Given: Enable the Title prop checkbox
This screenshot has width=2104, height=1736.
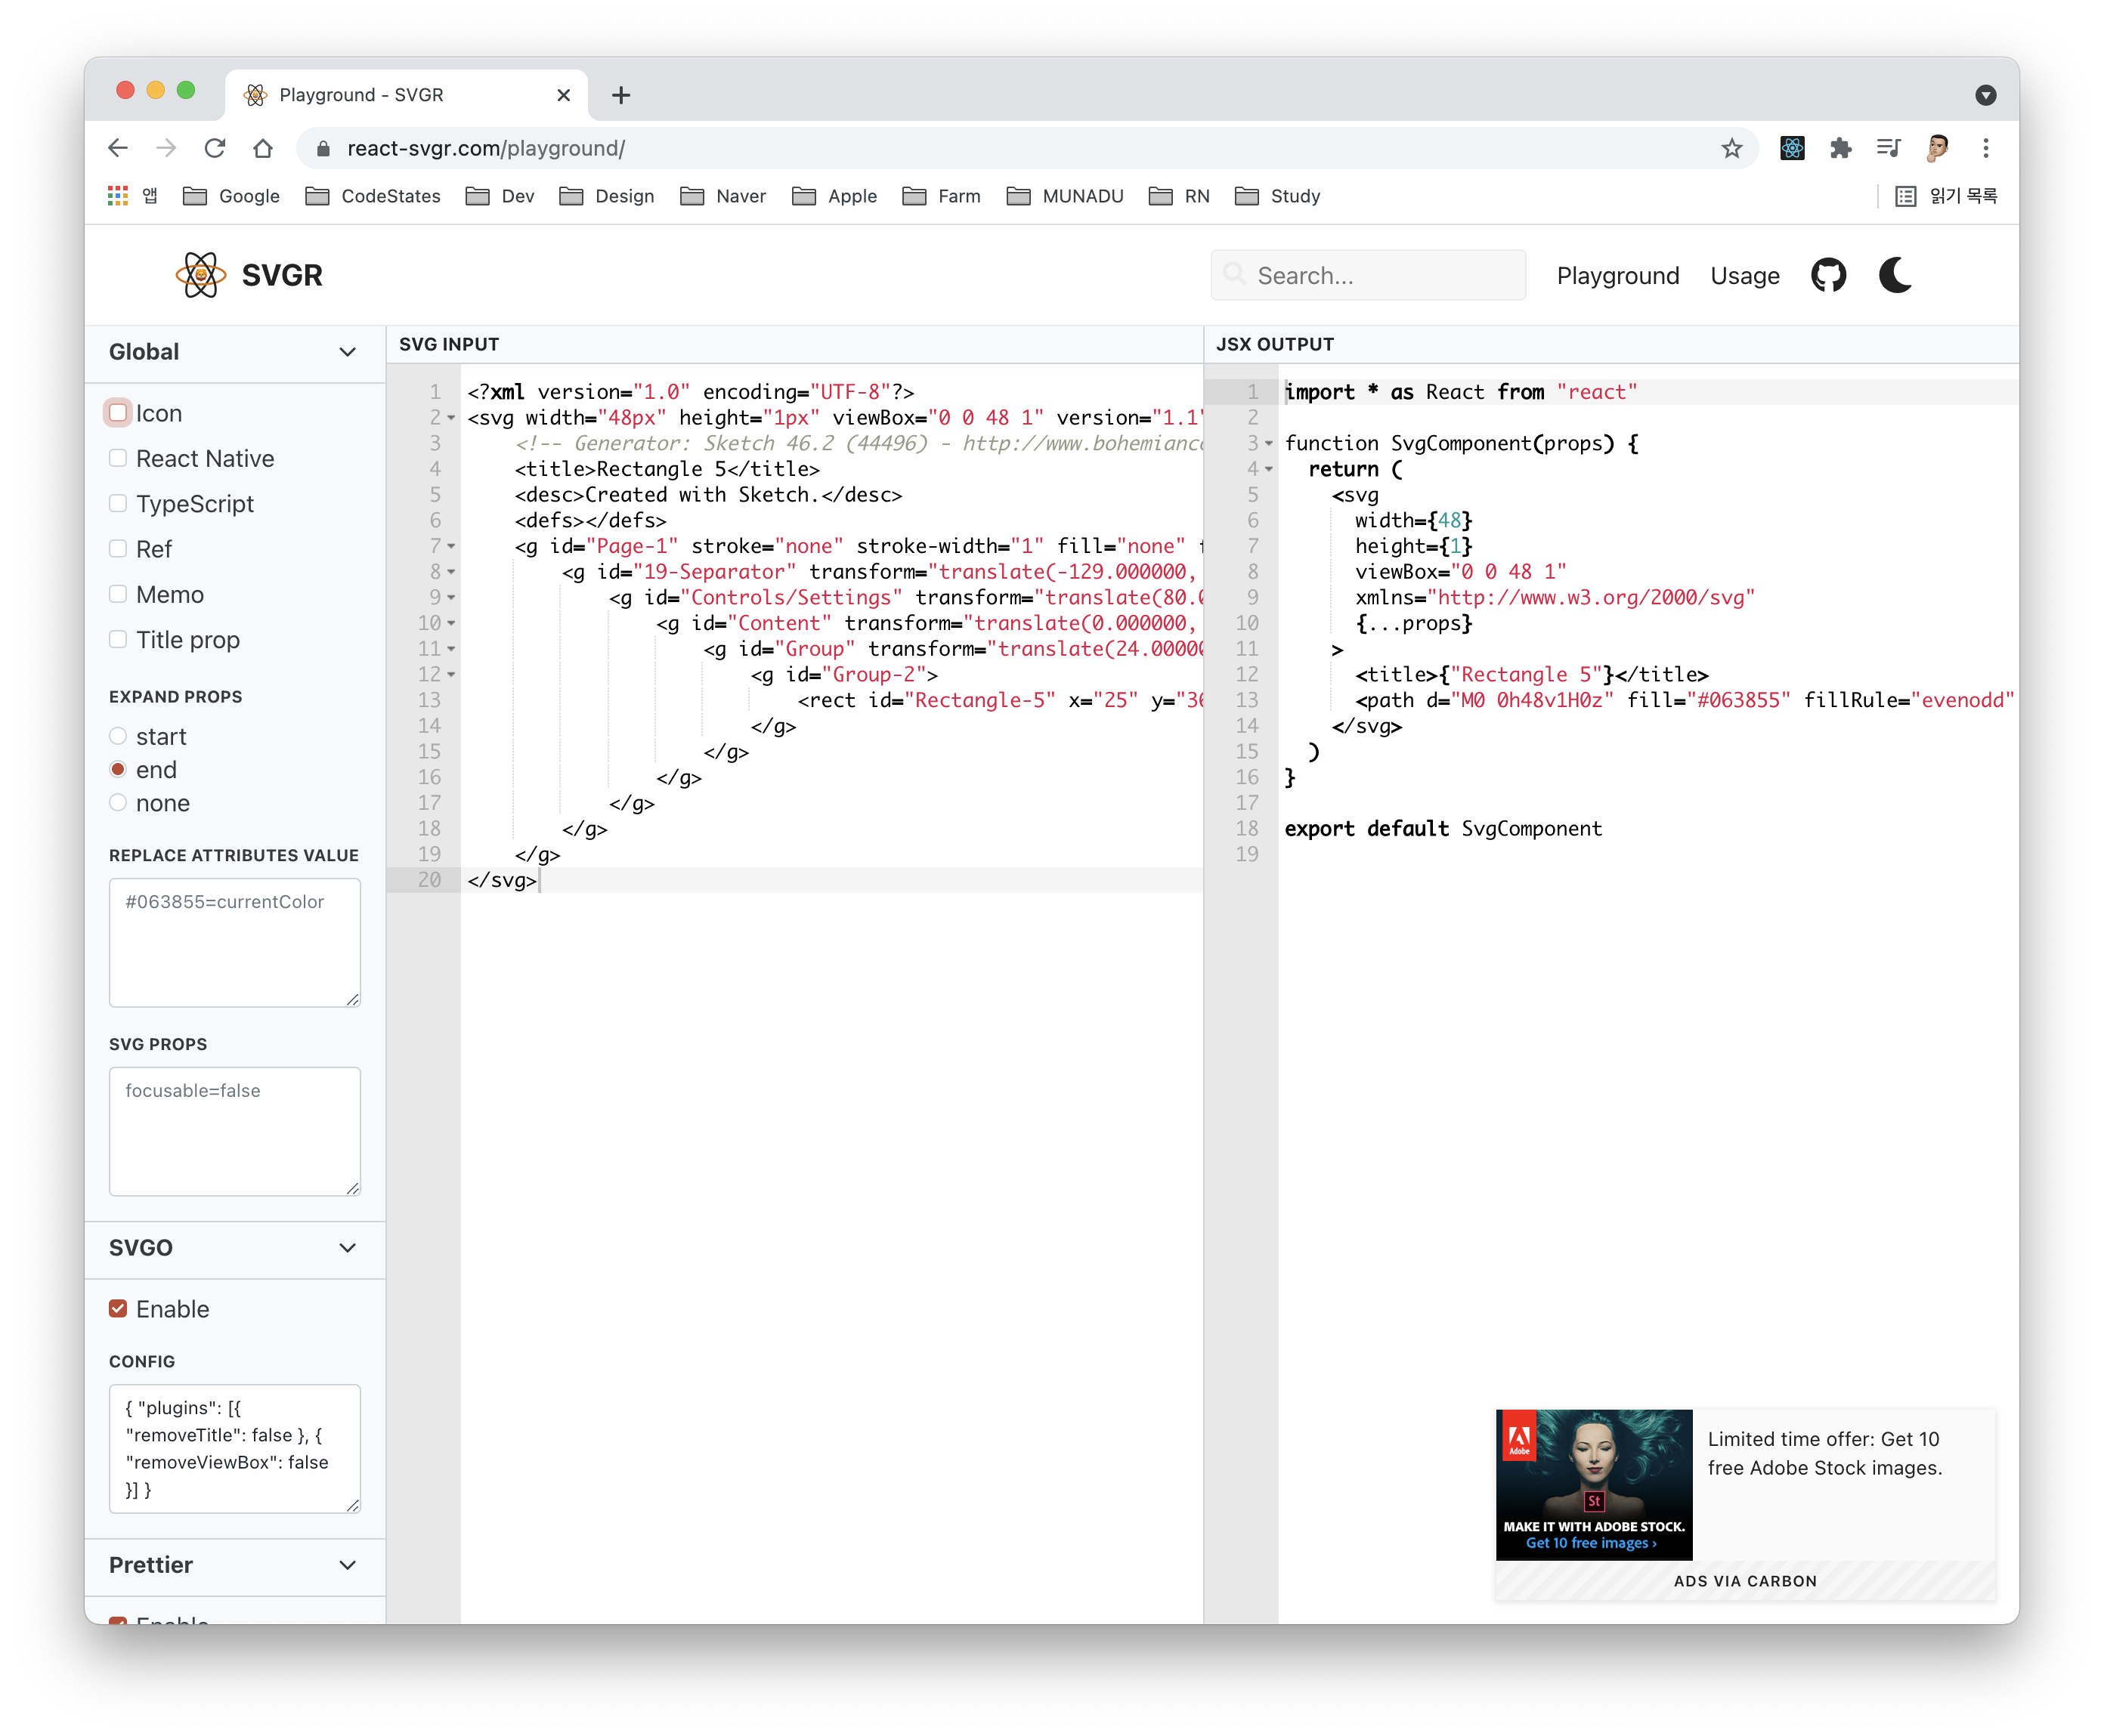Looking at the screenshot, I should [118, 639].
